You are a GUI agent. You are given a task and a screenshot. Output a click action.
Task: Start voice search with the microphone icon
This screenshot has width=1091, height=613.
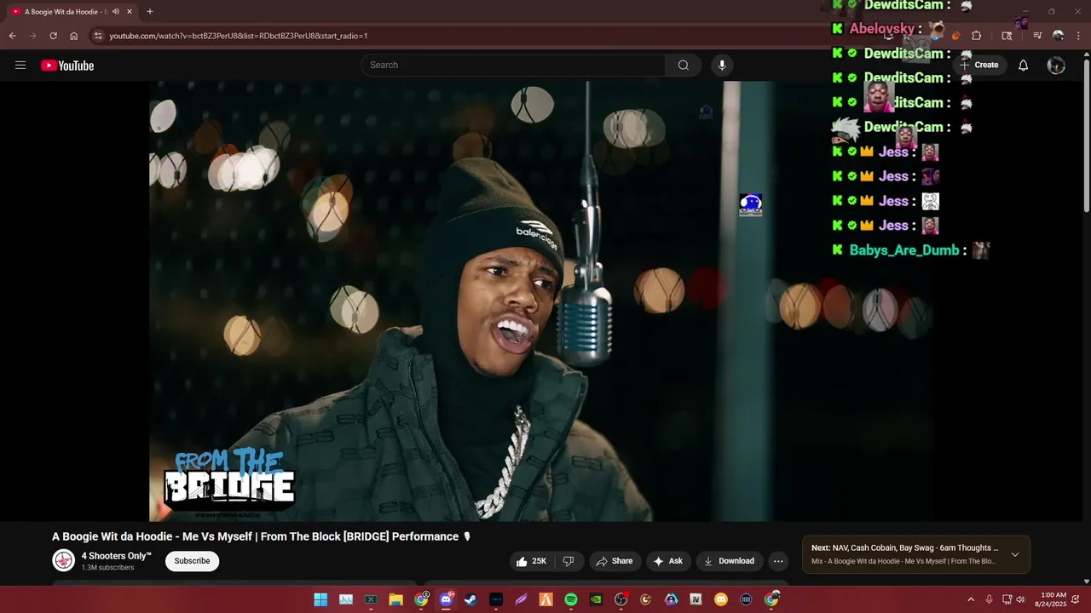722,66
